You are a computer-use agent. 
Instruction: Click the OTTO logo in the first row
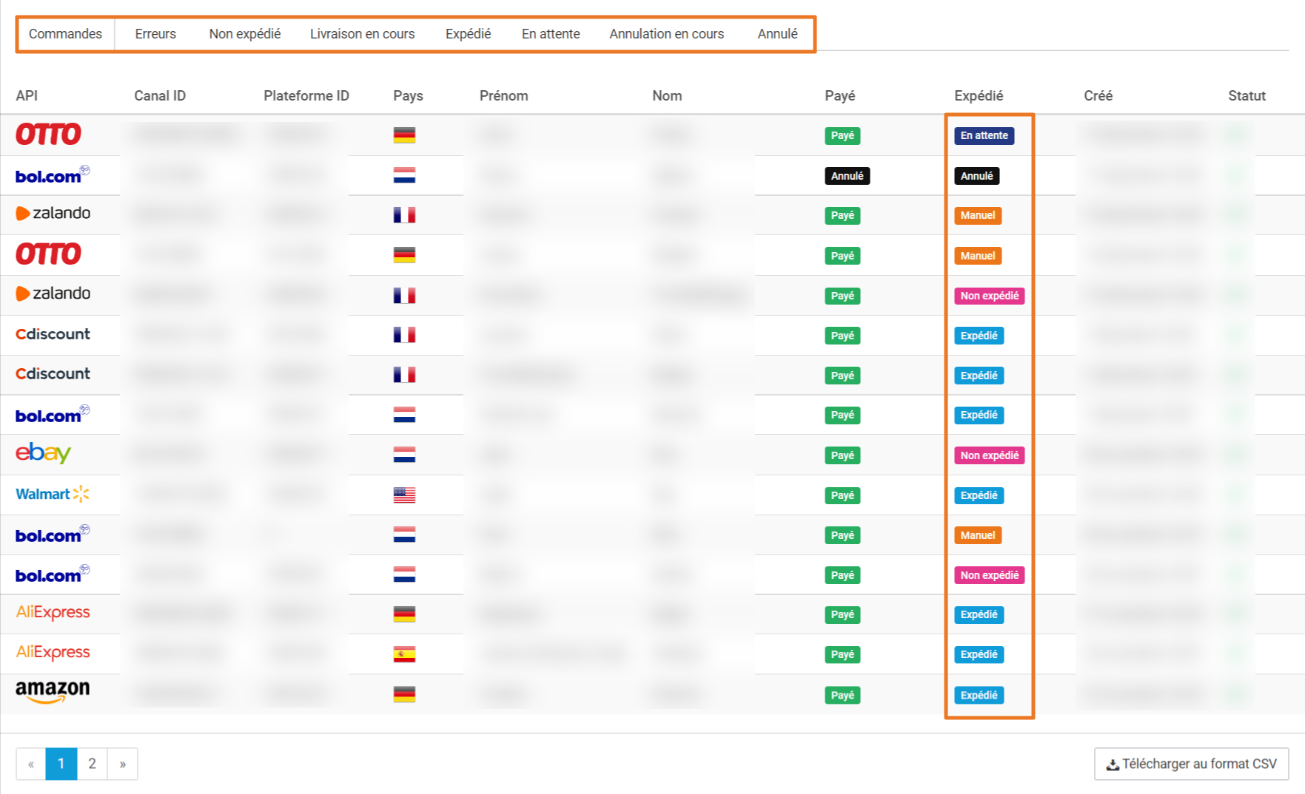click(x=48, y=134)
